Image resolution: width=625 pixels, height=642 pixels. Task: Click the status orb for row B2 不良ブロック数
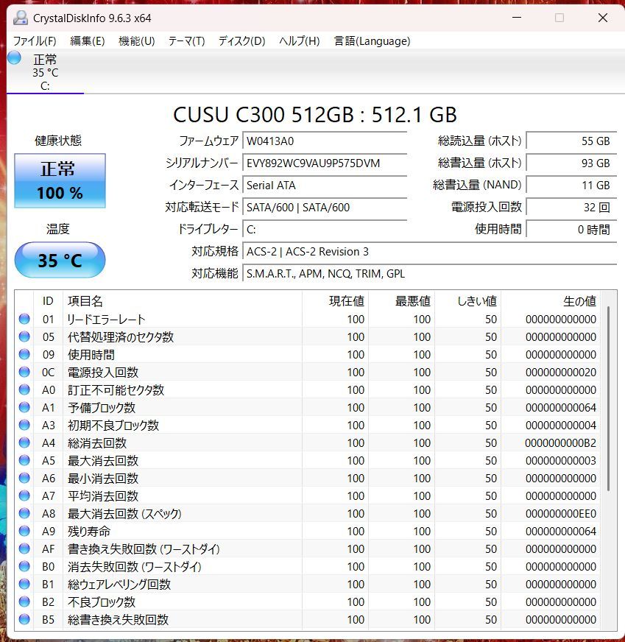tap(24, 602)
